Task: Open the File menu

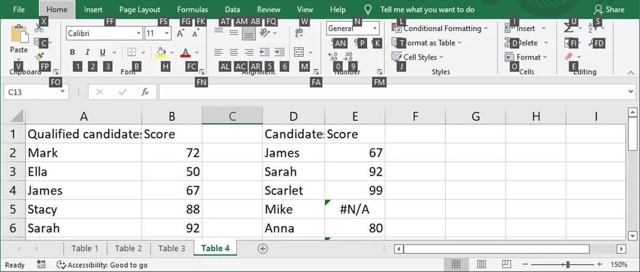Action: tap(19, 10)
